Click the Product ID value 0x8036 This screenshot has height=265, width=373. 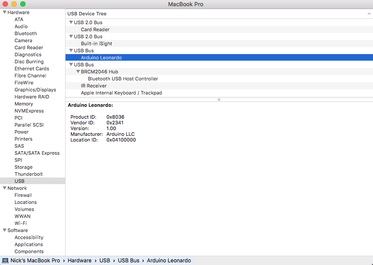(x=115, y=117)
